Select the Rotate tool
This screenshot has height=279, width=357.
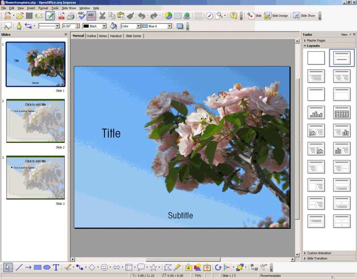218,267
